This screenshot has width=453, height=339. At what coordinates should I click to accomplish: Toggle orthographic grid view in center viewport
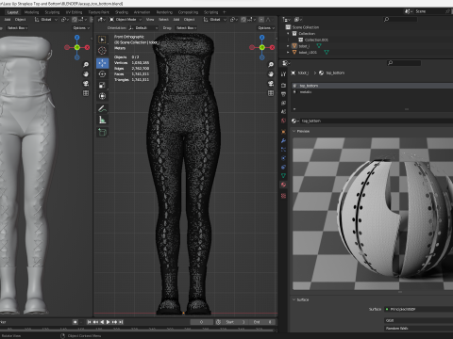[271, 93]
